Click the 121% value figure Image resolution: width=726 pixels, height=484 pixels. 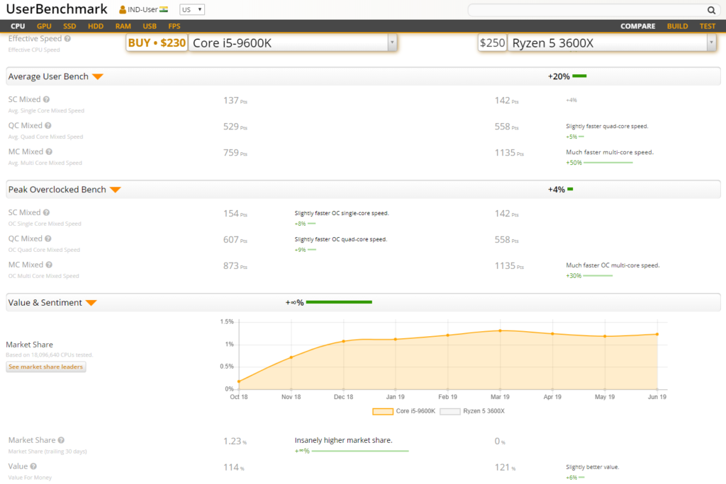coord(505,467)
